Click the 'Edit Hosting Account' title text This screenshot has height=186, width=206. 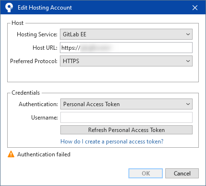[x=45, y=8]
